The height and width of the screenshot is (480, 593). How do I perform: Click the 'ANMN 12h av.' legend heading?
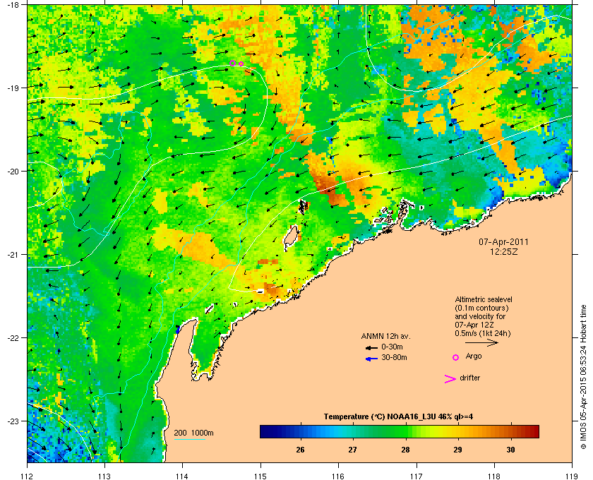[385, 336]
